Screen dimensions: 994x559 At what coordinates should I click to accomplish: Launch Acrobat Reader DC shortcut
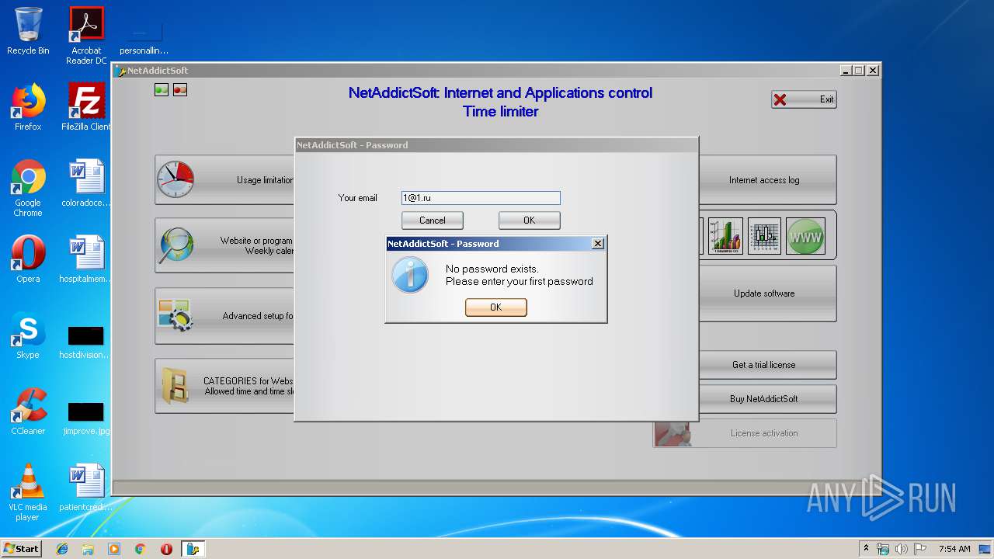click(86, 36)
